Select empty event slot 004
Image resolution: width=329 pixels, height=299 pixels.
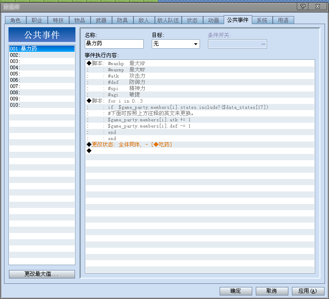(42, 67)
